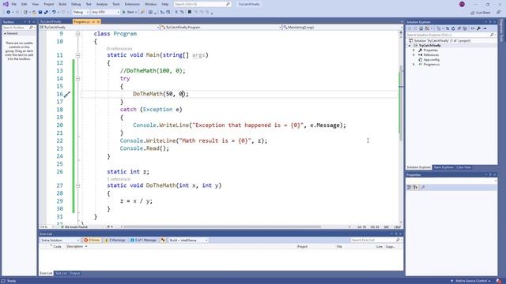Open the Build + IntelliSense dropdown
Screen dimensions: 506x284
[188, 240]
